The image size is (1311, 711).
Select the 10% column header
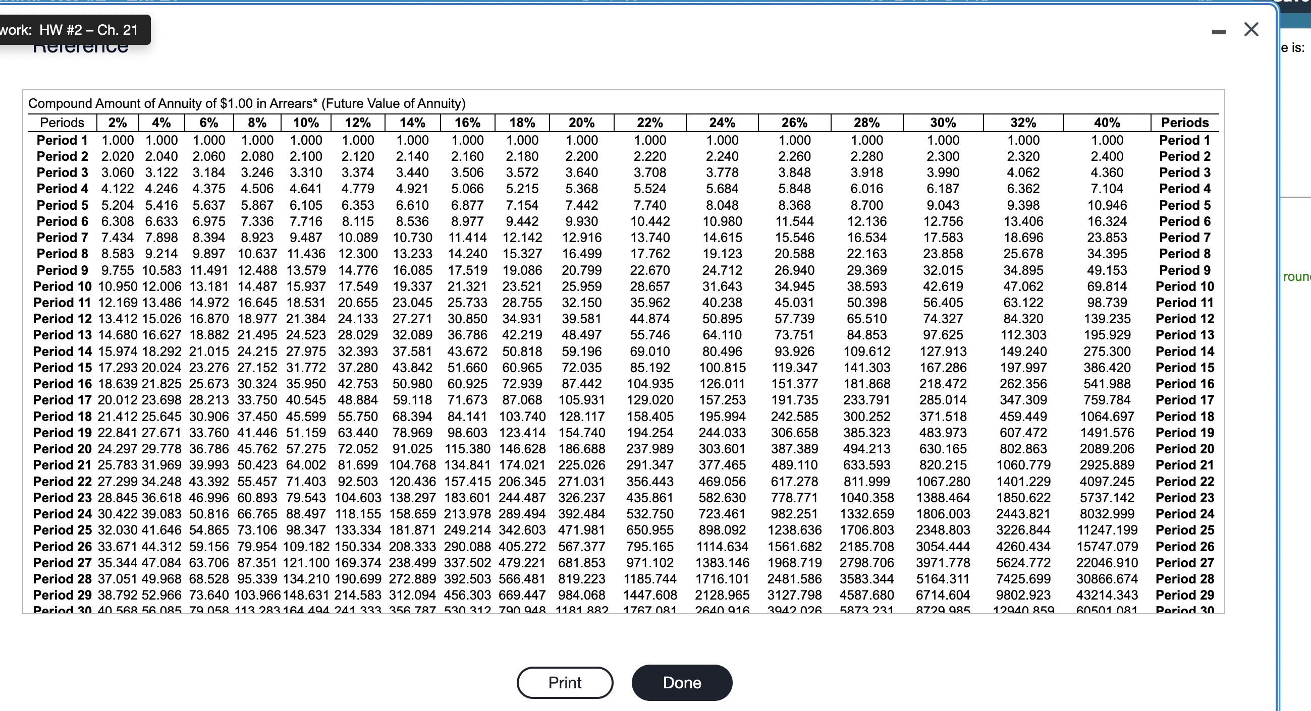pos(306,122)
